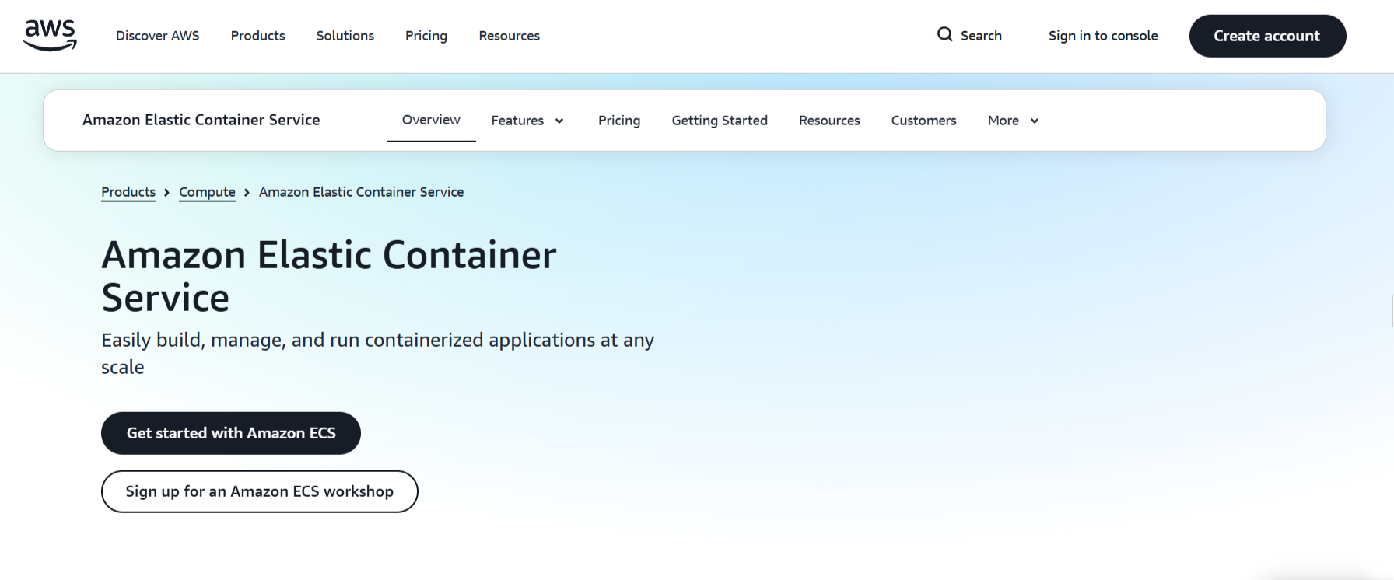
Task: Go to the ECS Pricing tab
Action: pyautogui.click(x=619, y=121)
